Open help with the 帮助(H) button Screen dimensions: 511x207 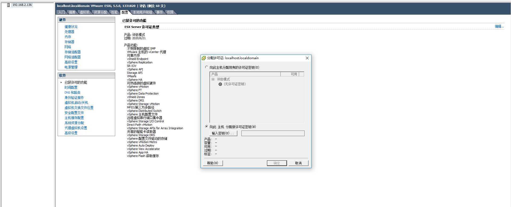click(213, 163)
